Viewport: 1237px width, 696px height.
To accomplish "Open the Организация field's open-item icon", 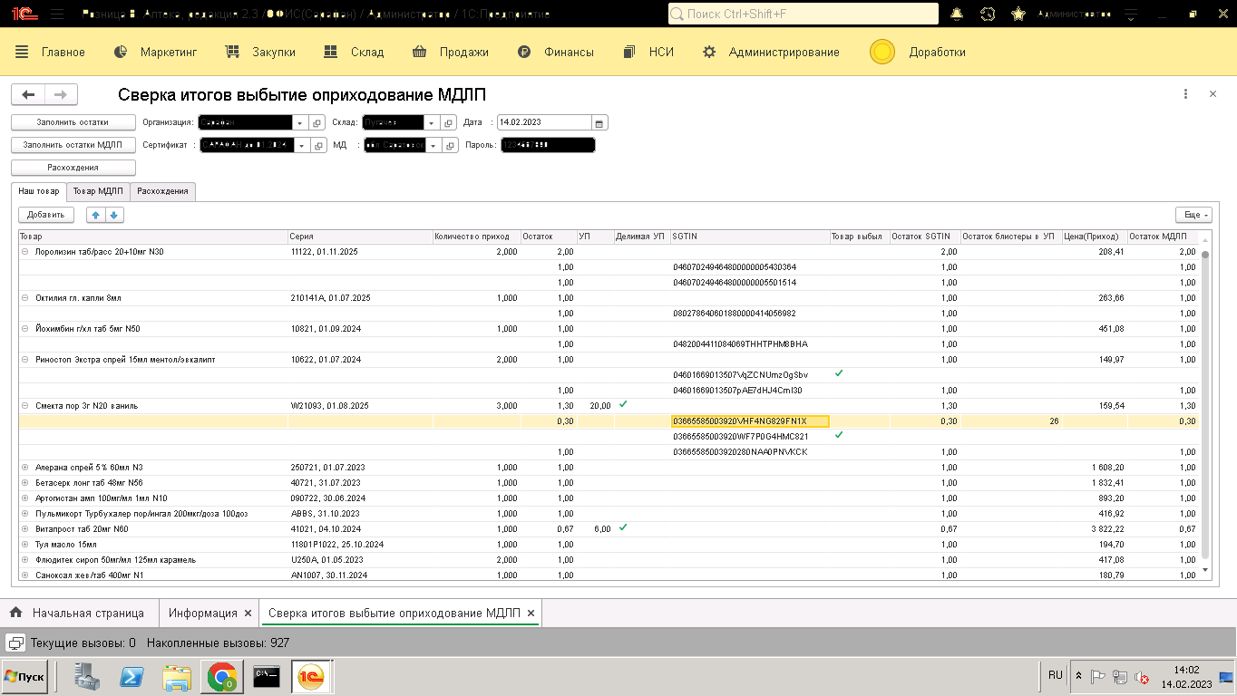I will (x=317, y=122).
